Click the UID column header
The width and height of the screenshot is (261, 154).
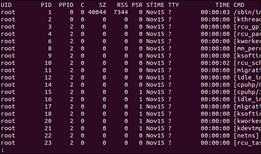click(x=6, y=5)
